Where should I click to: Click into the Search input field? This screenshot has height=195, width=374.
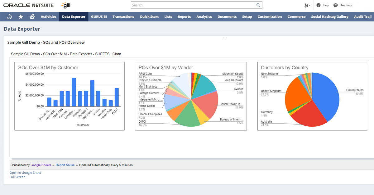click(x=193, y=5)
